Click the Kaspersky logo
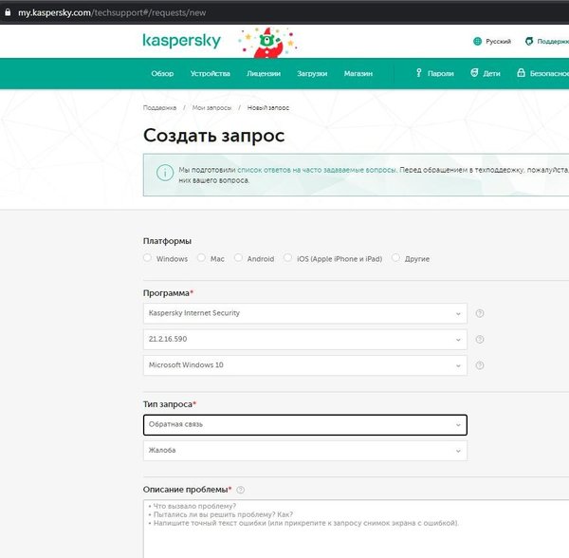This screenshot has height=558, width=569. pyautogui.click(x=181, y=41)
